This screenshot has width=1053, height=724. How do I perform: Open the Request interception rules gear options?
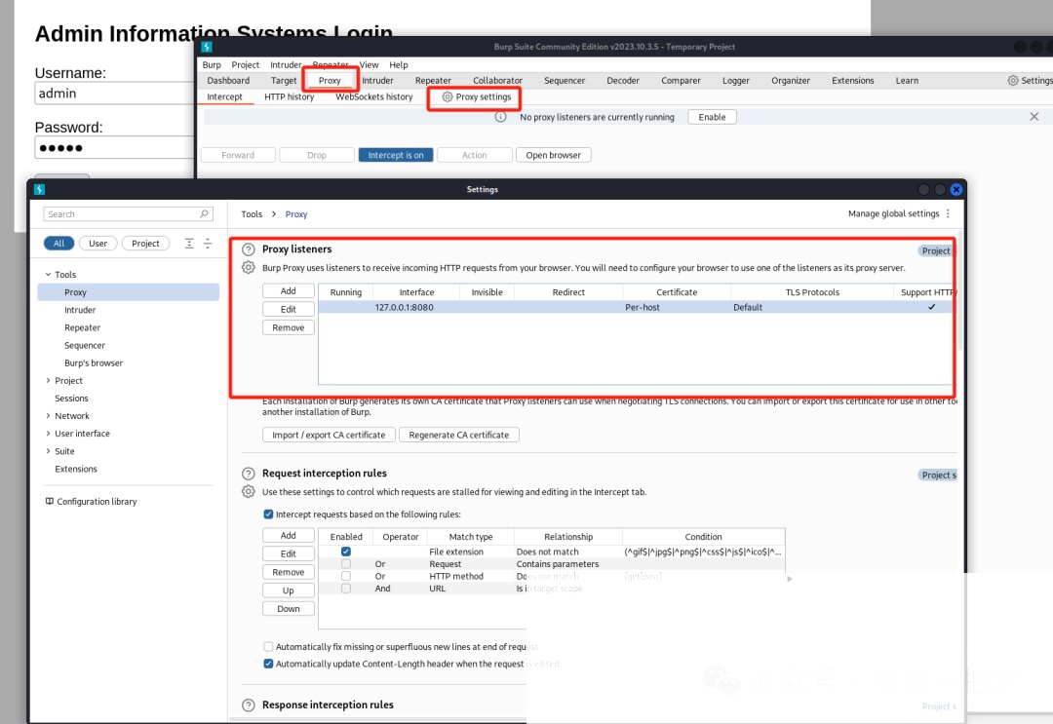point(249,492)
